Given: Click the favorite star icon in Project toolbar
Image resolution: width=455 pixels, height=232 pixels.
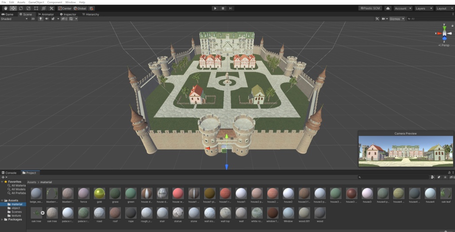Looking at the screenshot, I should 445,177.
